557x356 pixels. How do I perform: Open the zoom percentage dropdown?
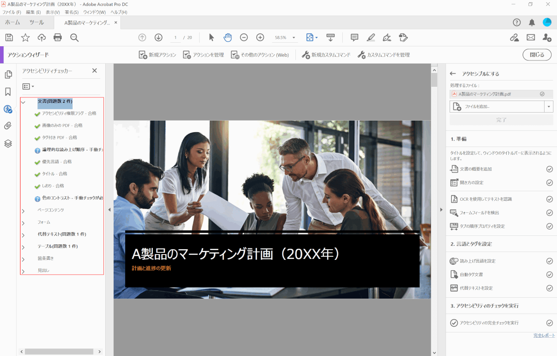(294, 38)
